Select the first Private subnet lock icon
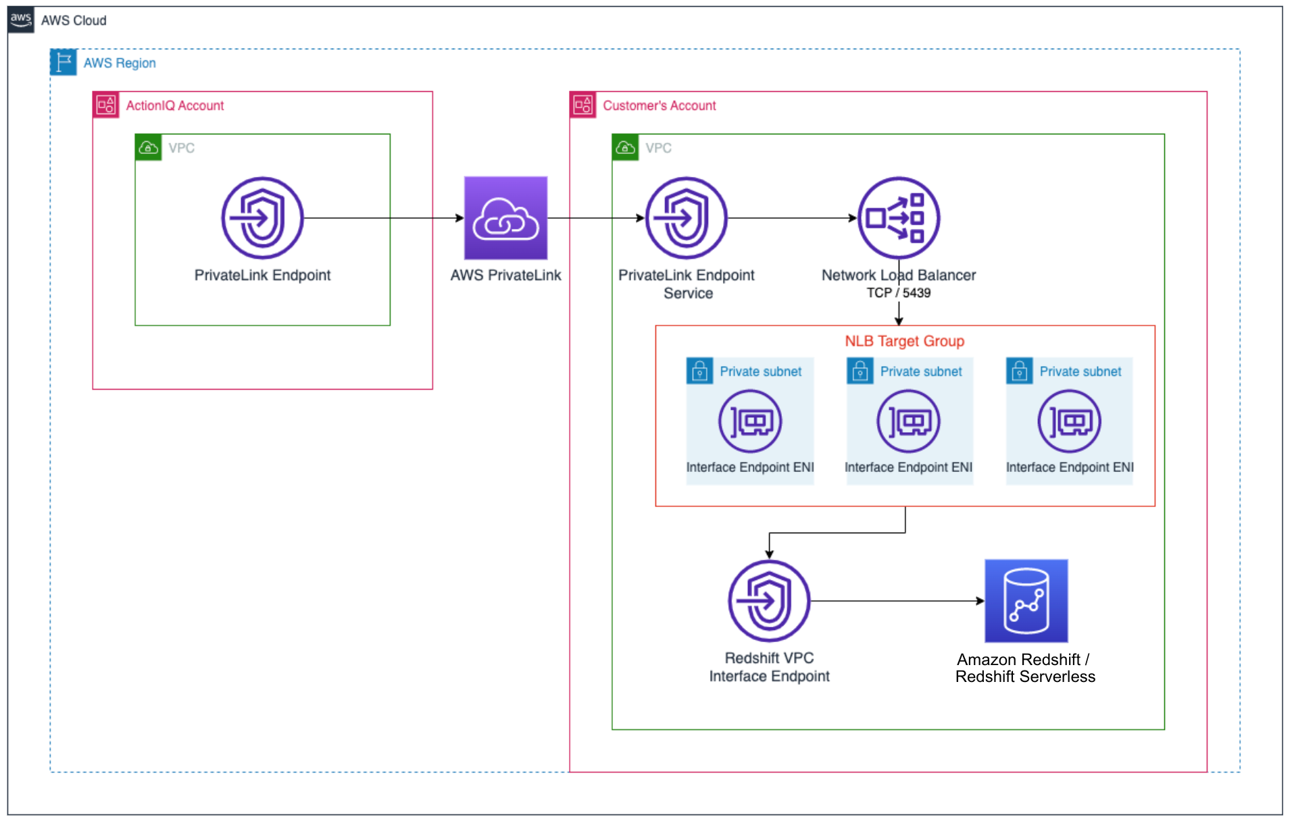The height and width of the screenshot is (817, 1292). point(699,371)
